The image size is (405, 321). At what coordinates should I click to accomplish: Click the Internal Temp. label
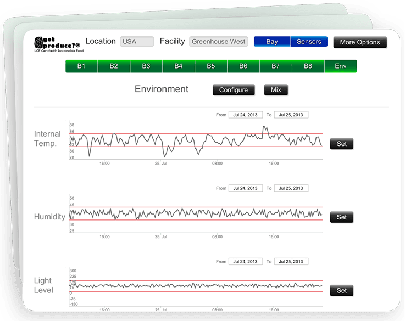click(x=47, y=139)
